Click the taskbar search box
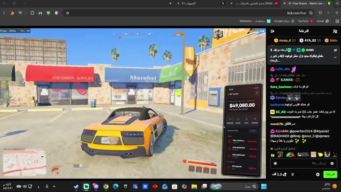The width and height of the screenshot is (341, 192). pos(234,186)
